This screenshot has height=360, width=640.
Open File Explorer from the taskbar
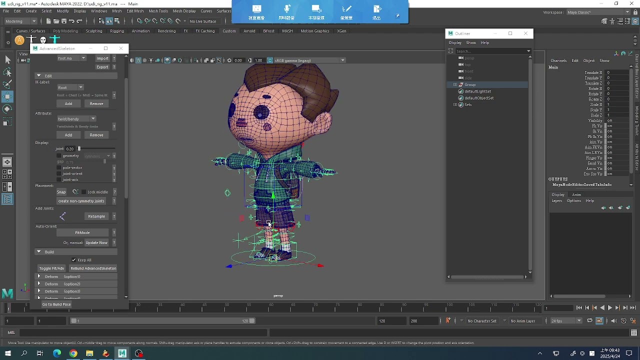coord(89,353)
